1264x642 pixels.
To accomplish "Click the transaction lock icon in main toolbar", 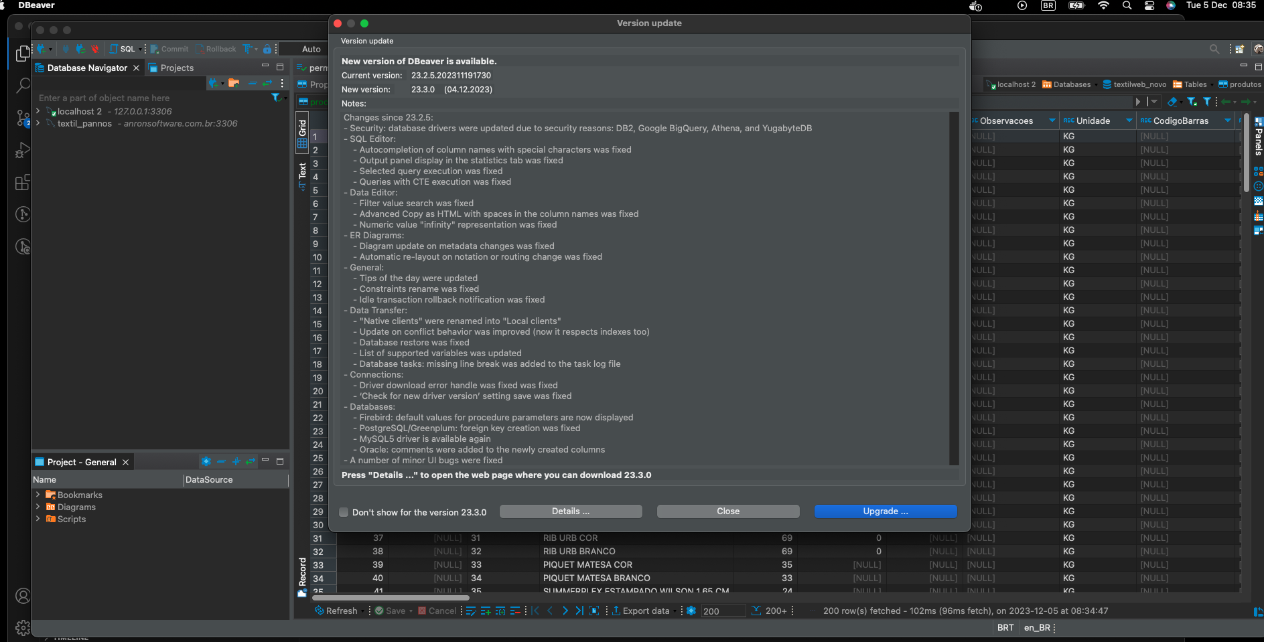I will pyautogui.click(x=267, y=49).
